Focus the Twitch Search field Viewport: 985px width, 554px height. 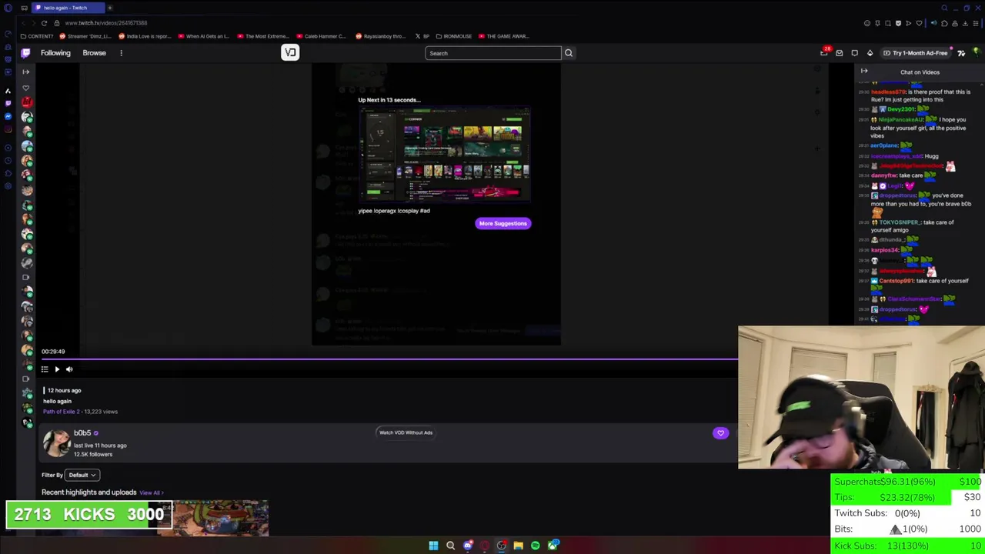point(493,53)
